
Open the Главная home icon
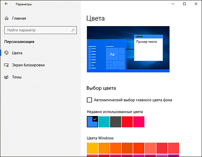(x=7, y=18)
